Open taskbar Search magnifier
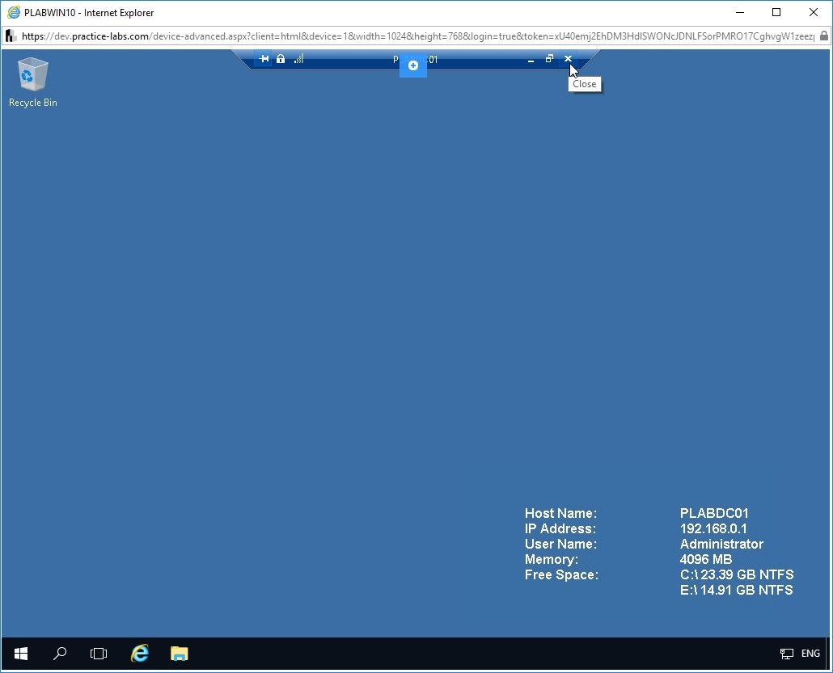The width and height of the screenshot is (833, 673). pyautogui.click(x=60, y=654)
